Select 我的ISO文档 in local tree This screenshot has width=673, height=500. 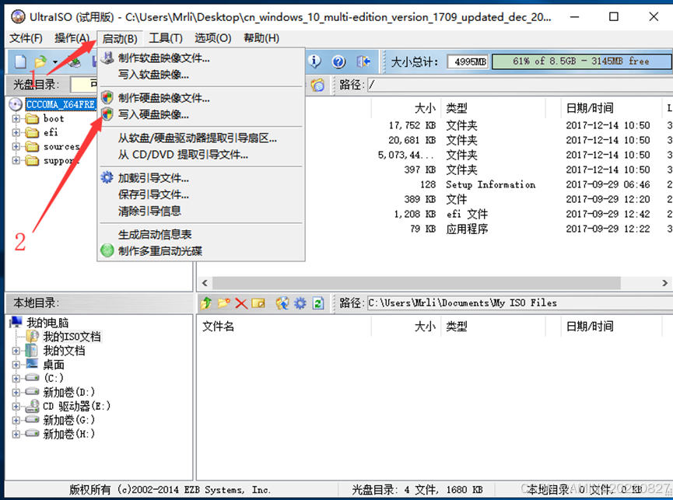point(72,337)
